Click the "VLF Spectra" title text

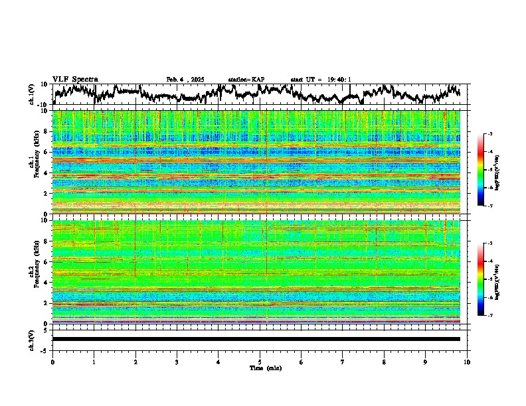click(75, 80)
